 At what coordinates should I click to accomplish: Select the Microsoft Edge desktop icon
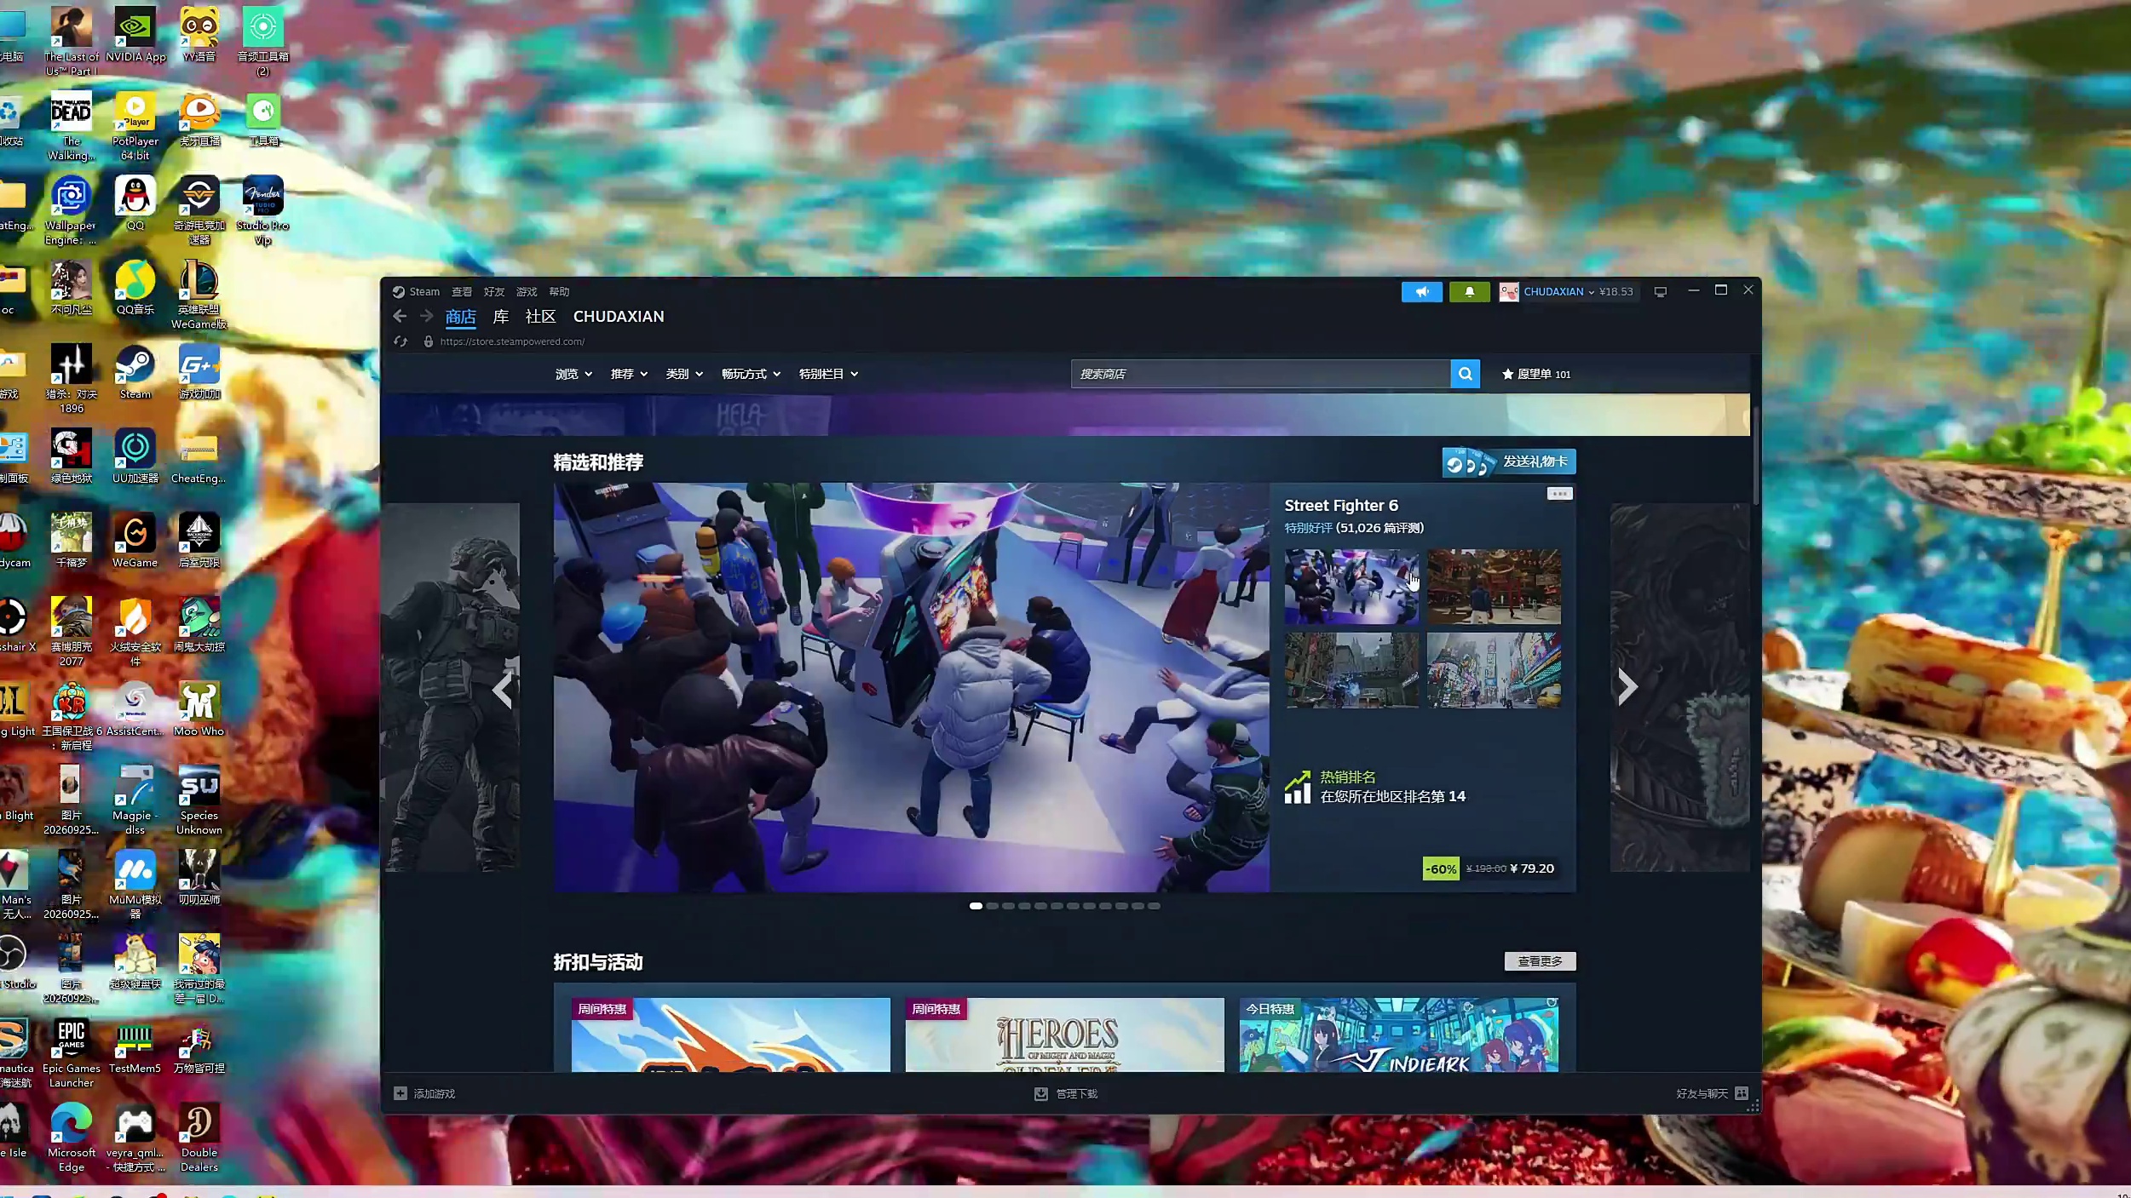point(72,1138)
